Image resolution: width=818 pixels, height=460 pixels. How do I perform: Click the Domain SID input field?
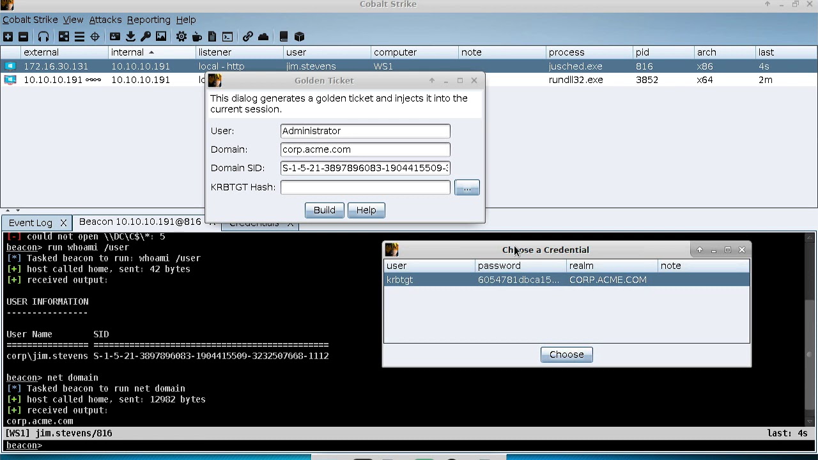[365, 168]
